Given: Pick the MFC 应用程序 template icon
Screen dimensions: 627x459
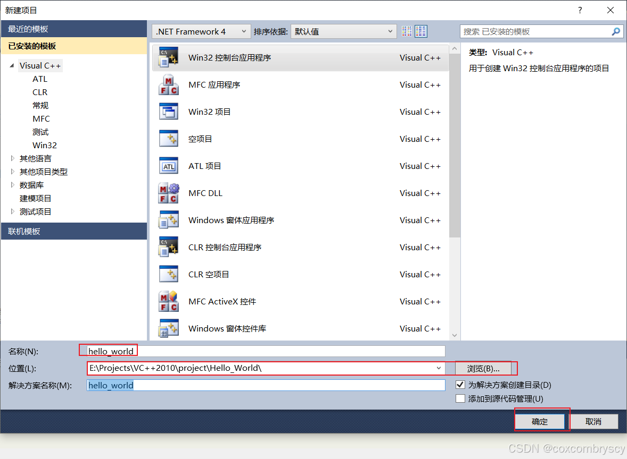Looking at the screenshot, I should point(168,84).
